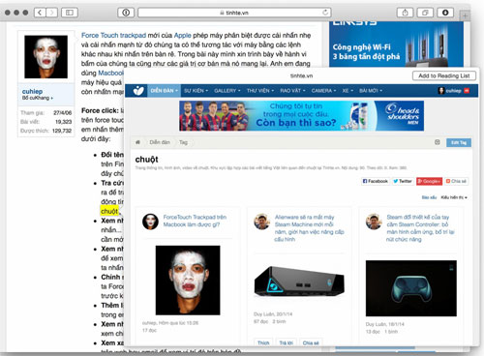Open ForceTouch Trackpad trên Macbook article link
484x356 pixels.
pos(195,221)
